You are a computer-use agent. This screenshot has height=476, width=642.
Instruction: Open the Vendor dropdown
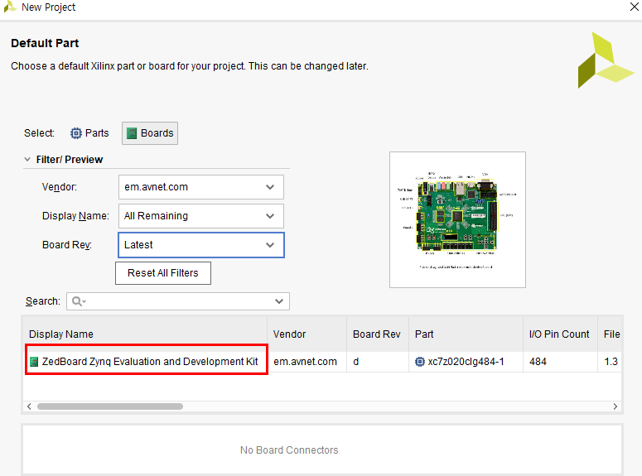201,187
